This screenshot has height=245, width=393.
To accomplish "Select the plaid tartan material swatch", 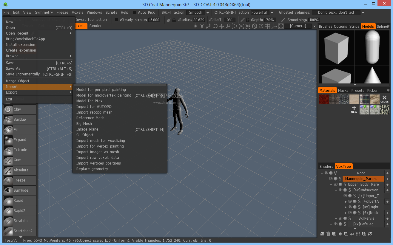I will click(x=364, y=99).
